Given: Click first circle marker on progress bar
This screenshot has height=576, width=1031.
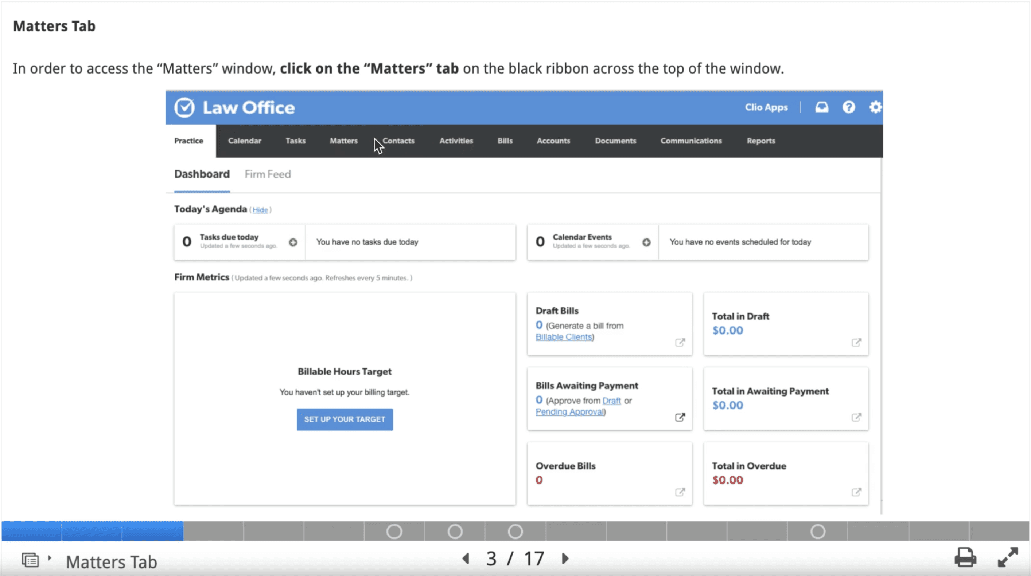Looking at the screenshot, I should pos(394,532).
